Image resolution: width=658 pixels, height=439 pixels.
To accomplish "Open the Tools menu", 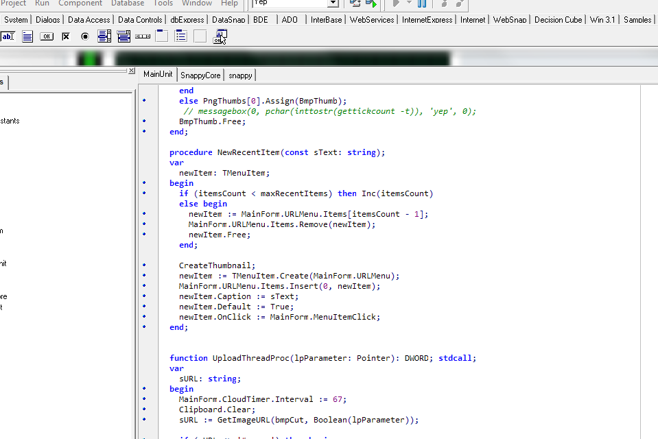I will coord(163,3).
